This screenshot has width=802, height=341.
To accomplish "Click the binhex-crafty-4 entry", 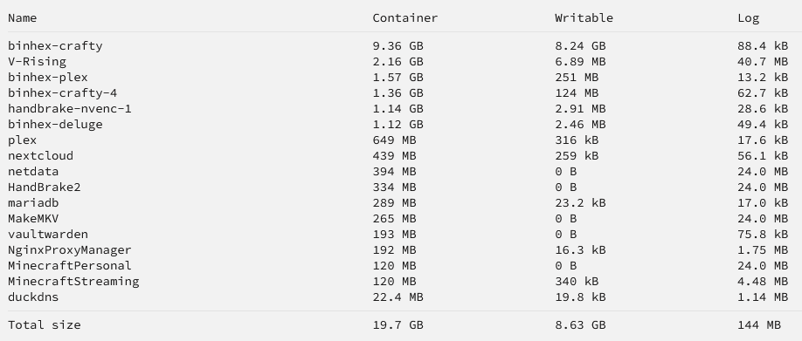I will (x=62, y=93).
